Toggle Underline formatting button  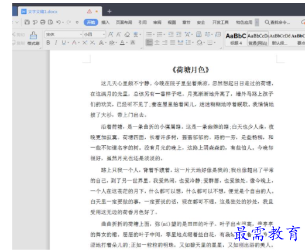pos(64,42)
